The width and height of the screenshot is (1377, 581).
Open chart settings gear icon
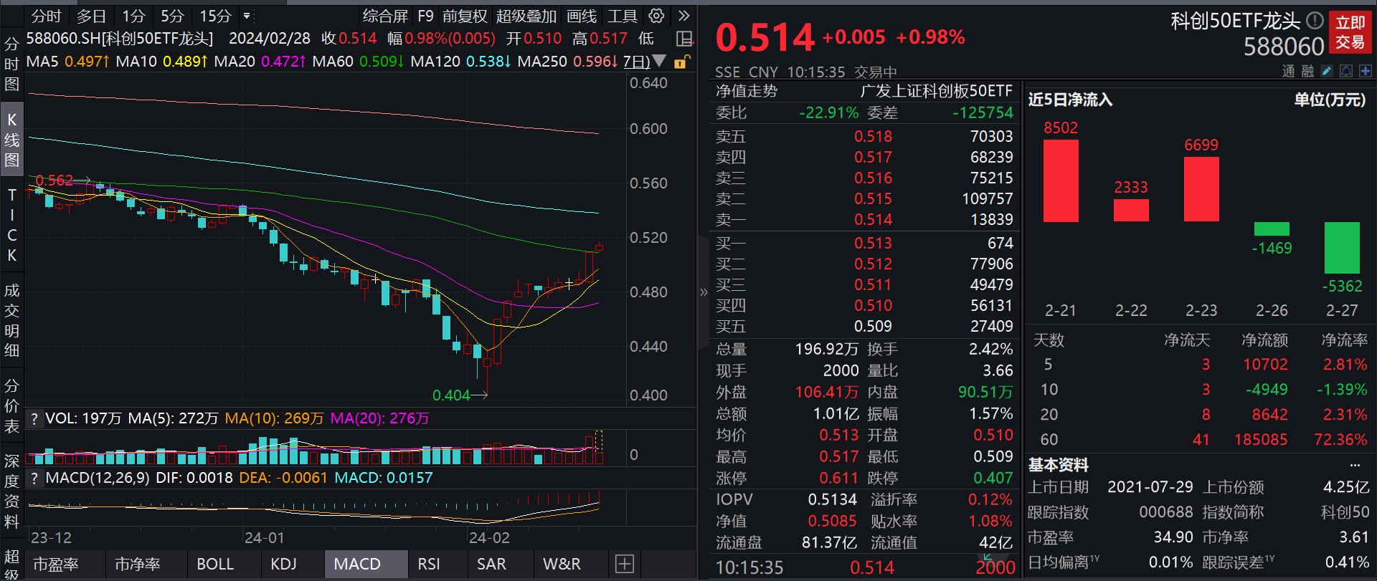[656, 16]
